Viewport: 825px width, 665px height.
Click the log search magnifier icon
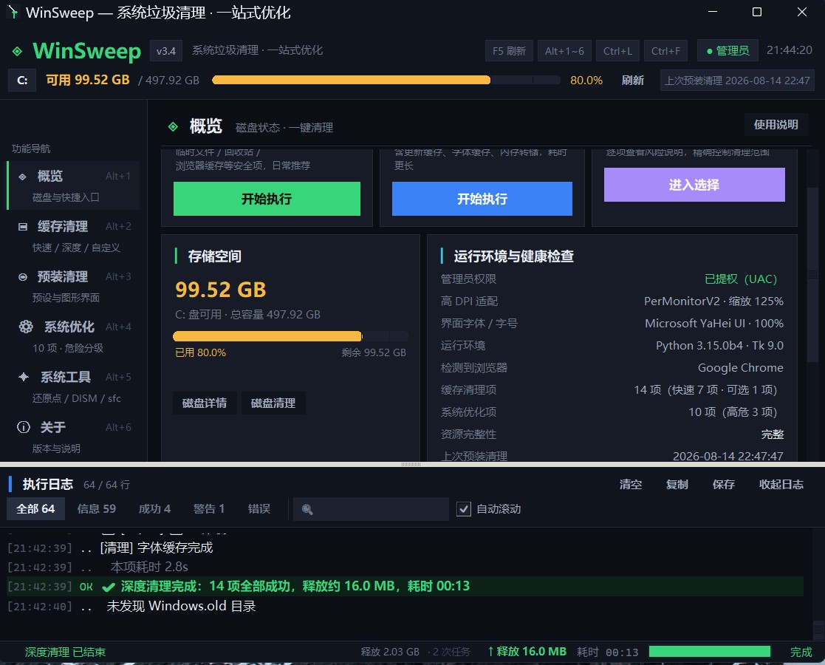click(307, 509)
